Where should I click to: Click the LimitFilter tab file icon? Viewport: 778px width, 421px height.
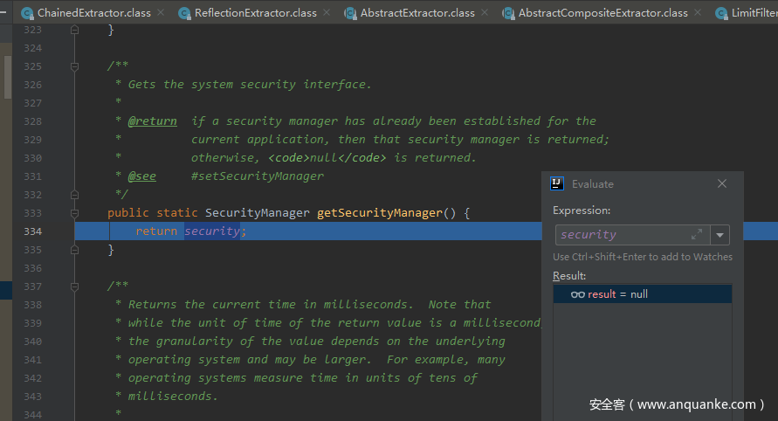click(x=721, y=13)
